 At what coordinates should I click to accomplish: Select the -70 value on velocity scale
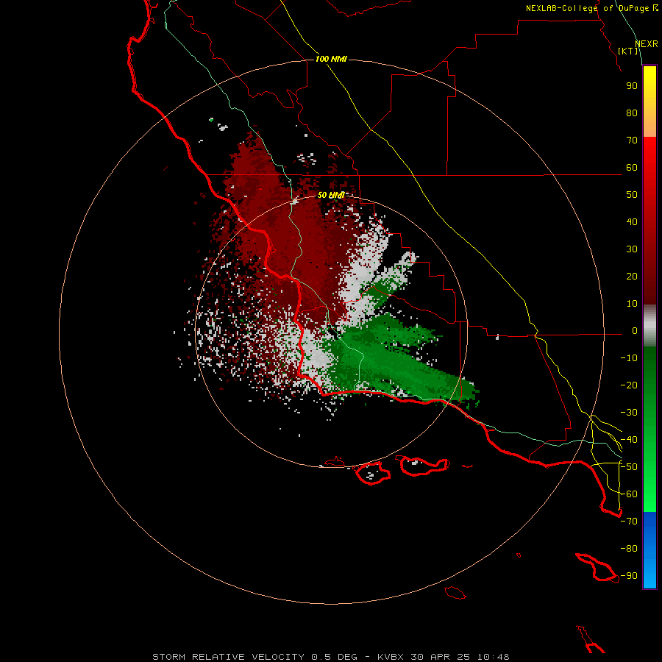coord(629,522)
